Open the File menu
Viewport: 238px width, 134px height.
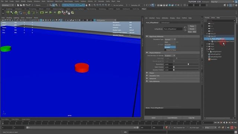(x=2, y=1)
